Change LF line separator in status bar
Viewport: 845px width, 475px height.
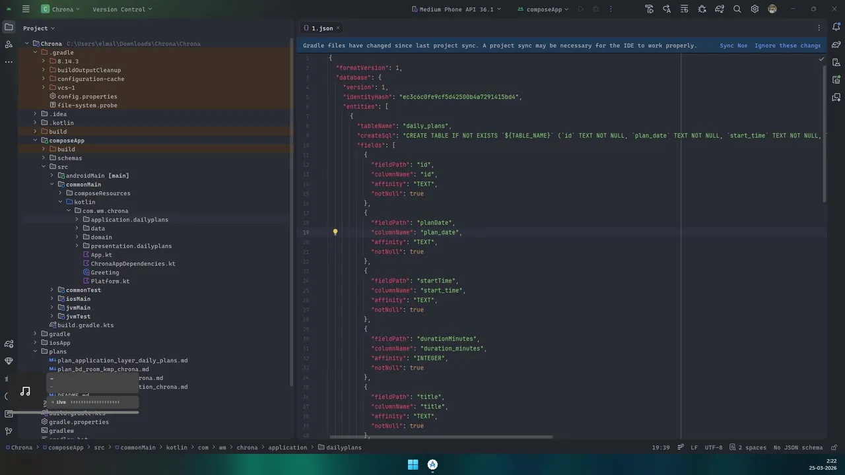694,447
